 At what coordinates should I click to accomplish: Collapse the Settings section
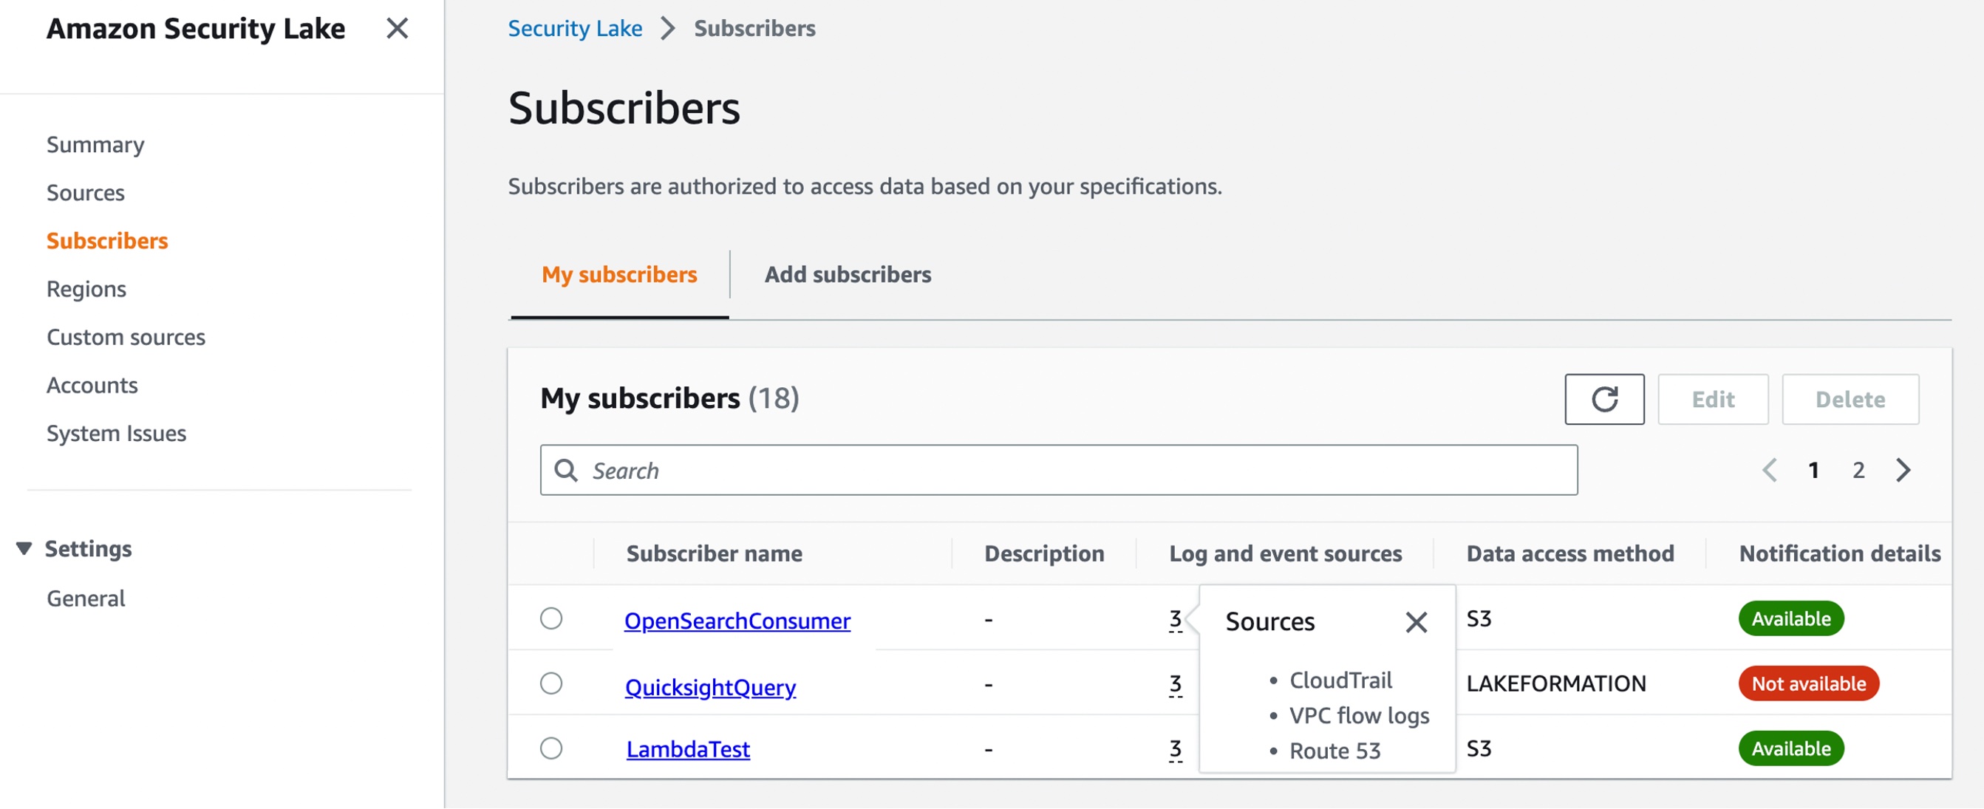(x=24, y=549)
